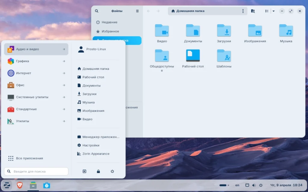The image size is (308, 192).
Task: Open the Рабочий стол folder
Action: (x=193, y=58)
